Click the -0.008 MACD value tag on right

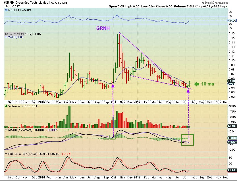[232, 142]
